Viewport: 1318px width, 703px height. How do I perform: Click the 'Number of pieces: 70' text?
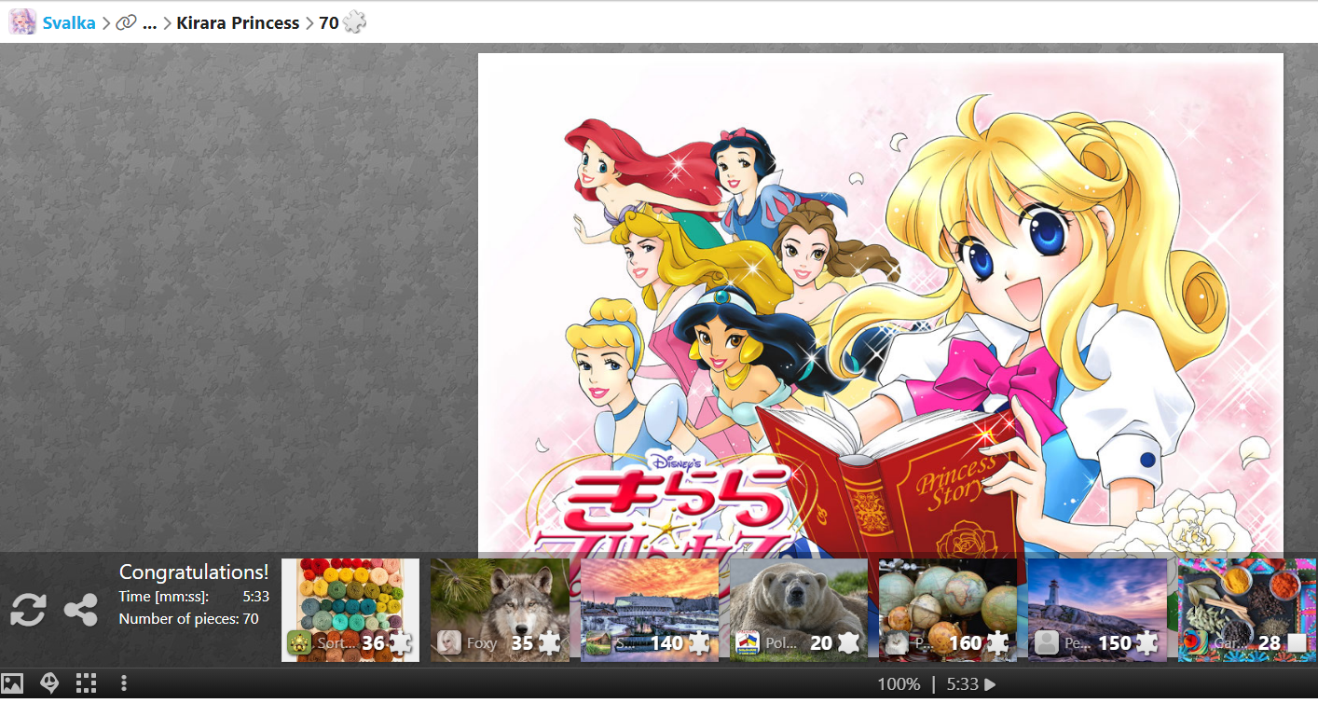pos(189,618)
